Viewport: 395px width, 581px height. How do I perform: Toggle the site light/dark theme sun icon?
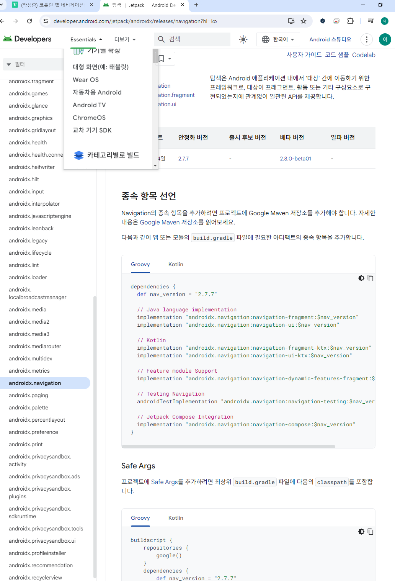tap(243, 39)
